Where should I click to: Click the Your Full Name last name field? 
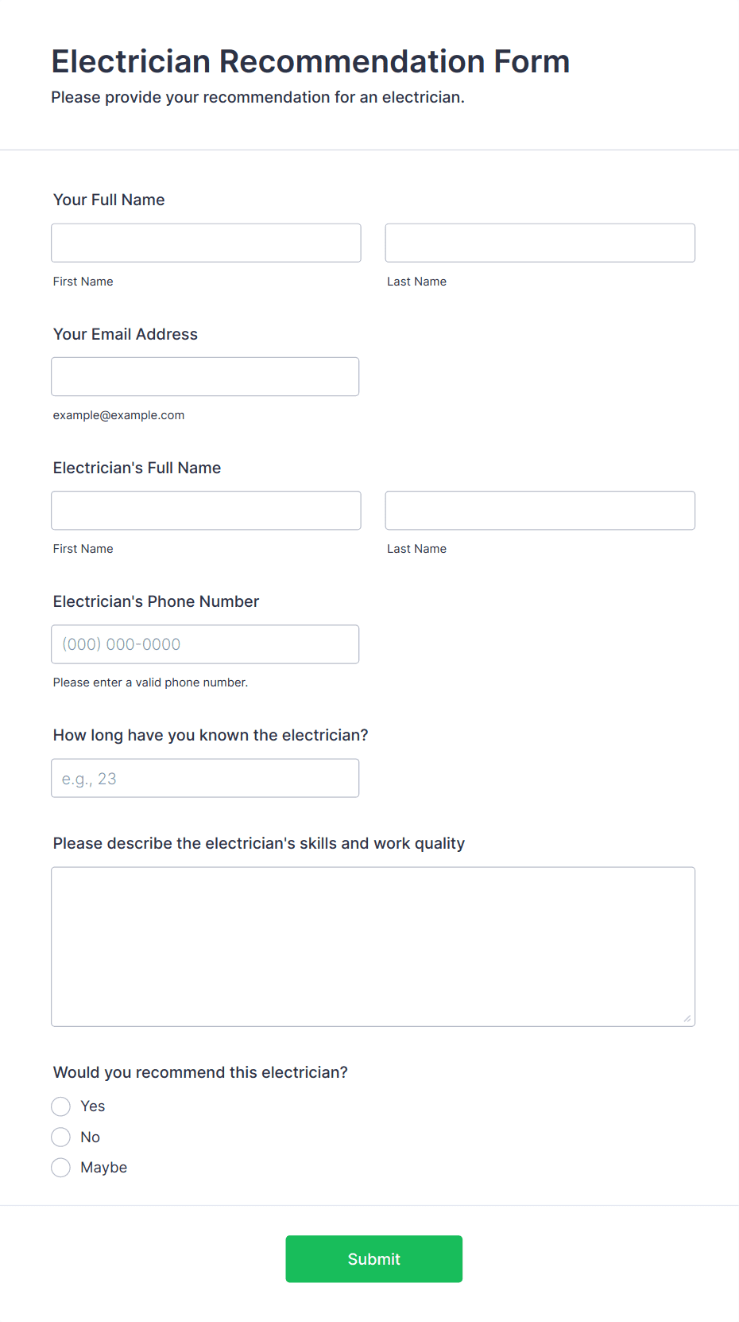(540, 243)
